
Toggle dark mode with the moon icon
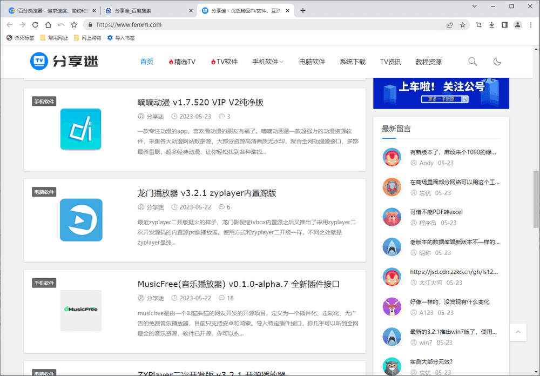(497, 62)
